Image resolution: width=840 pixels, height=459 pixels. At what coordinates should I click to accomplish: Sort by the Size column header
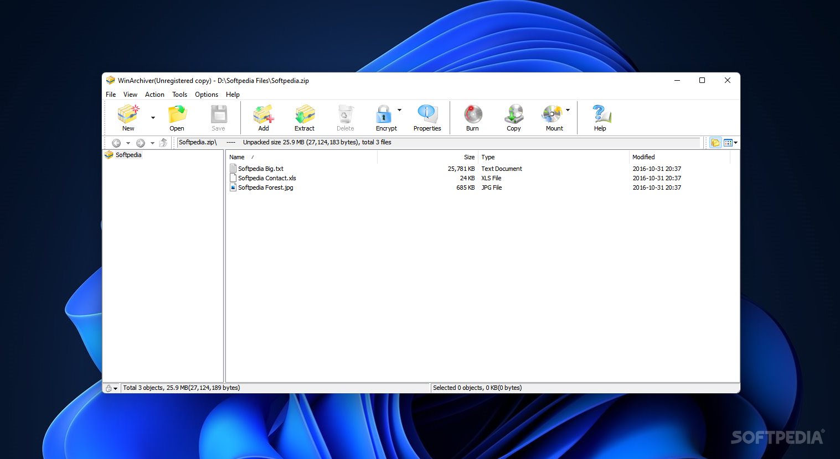pyautogui.click(x=427, y=157)
